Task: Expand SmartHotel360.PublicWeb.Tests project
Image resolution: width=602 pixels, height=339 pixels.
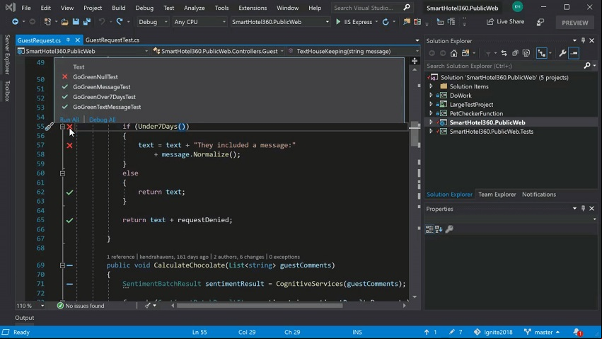Action: pyautogui.click(x=431, y=132)
